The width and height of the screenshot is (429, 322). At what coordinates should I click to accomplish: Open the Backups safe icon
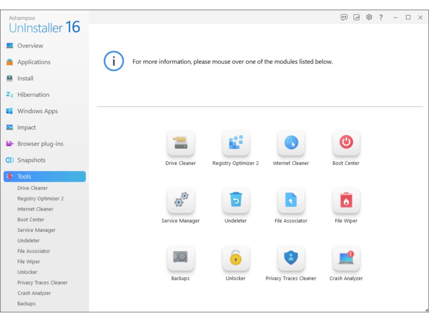coord(181,258)
